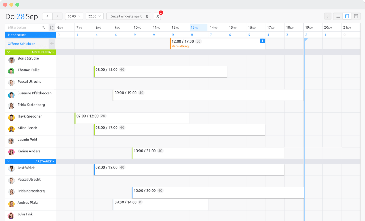Image resolution: width=365 pixels, height=221 pixels.
Task: Open Jost Waldt's 08:00 / 18:00 shift
Action: click(189, 170)
